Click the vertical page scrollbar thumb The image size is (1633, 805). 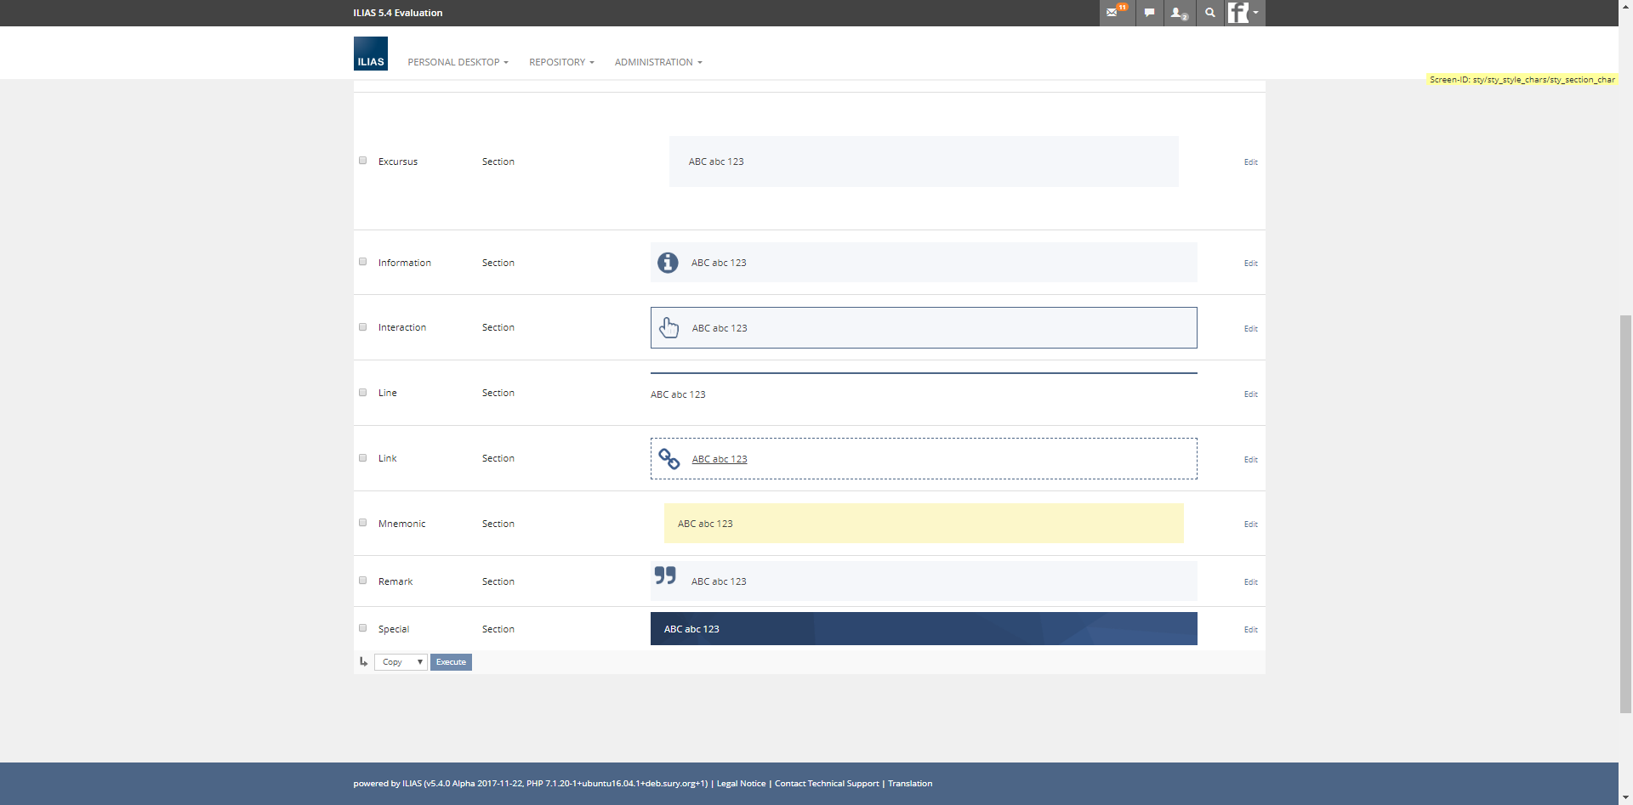click(x=1625, y=510)
